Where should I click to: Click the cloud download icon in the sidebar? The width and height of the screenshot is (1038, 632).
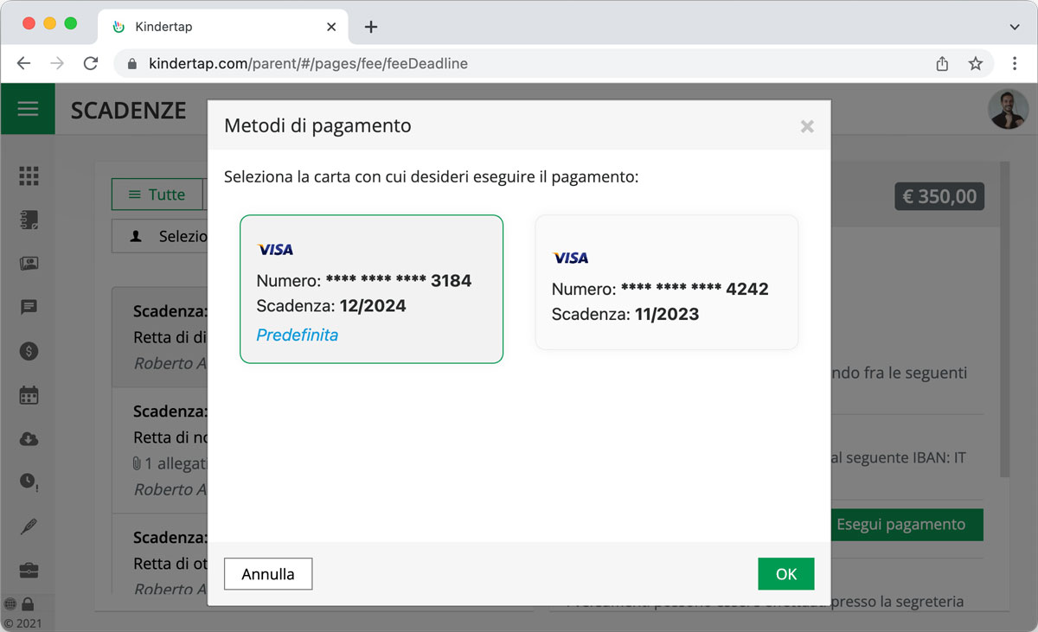tap(29, 438)
